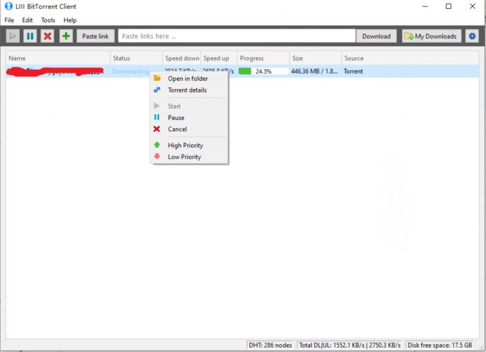Viewport: 486px width, 352px height.
Task: Sort by the Size column header
Action: tap(315, 58)
